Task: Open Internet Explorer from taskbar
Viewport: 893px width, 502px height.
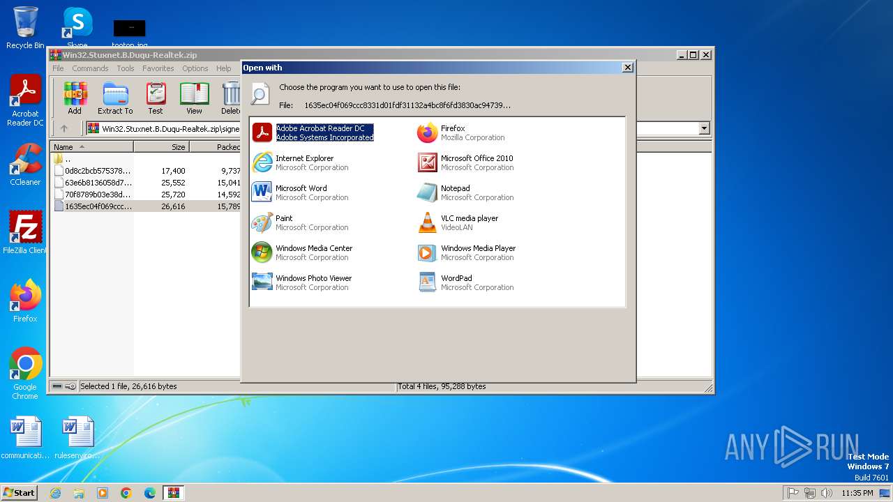Action: point(56,493)
